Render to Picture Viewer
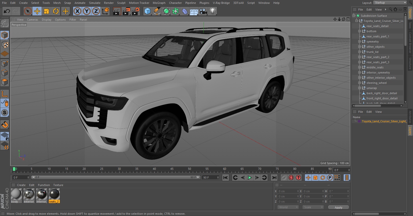413x216 pixels. pyautogui.click(x=126, y=11)
